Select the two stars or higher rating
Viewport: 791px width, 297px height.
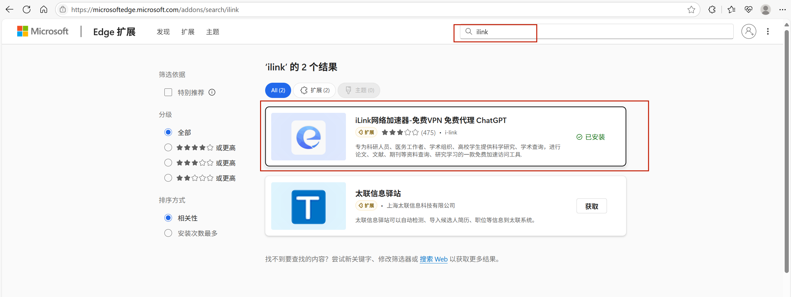click(x=168, y=178)
